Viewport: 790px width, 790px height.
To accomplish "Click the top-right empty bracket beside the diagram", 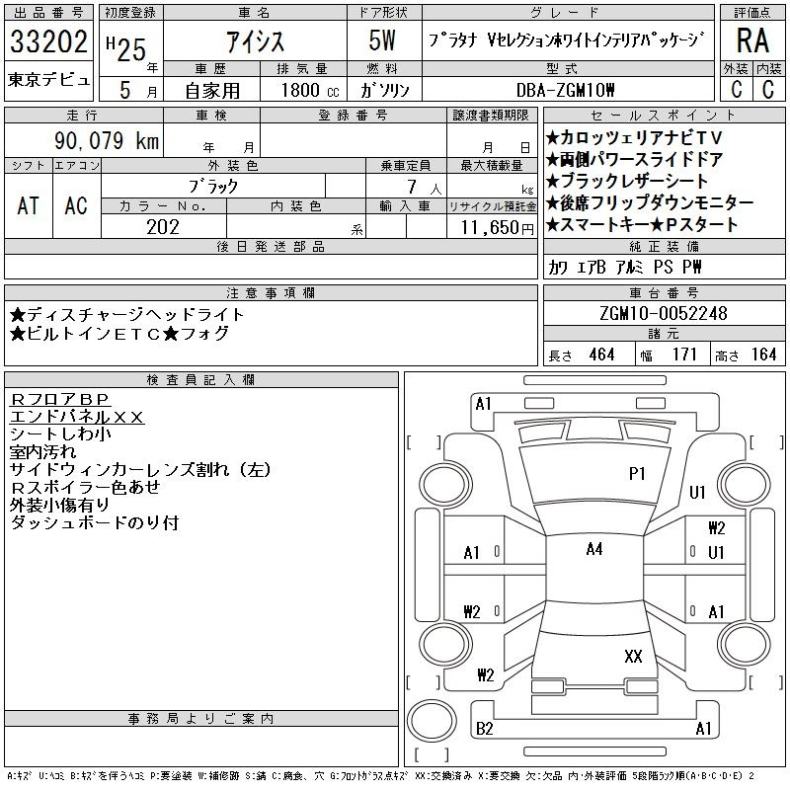I will [767, 442].
